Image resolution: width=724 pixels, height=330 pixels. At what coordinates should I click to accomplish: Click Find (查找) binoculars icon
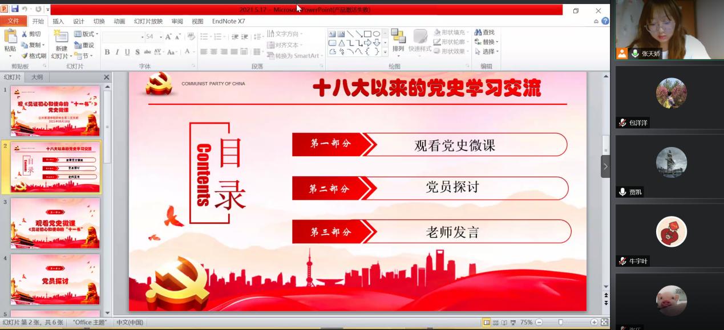(x=478, y=32)
